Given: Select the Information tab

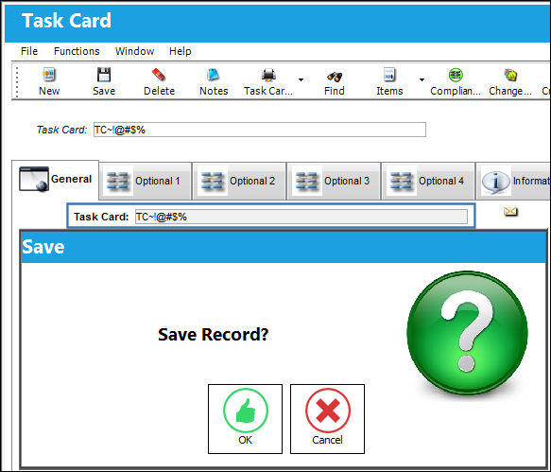Looking at the screenshot, I should (x=513, y=181).
